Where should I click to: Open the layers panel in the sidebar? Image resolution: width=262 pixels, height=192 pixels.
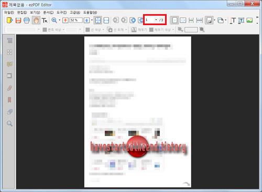10,112
